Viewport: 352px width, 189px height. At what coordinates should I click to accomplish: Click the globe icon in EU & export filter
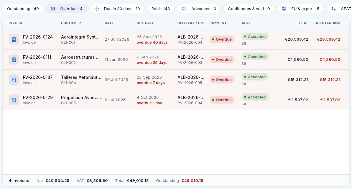[x=284, y=9]
